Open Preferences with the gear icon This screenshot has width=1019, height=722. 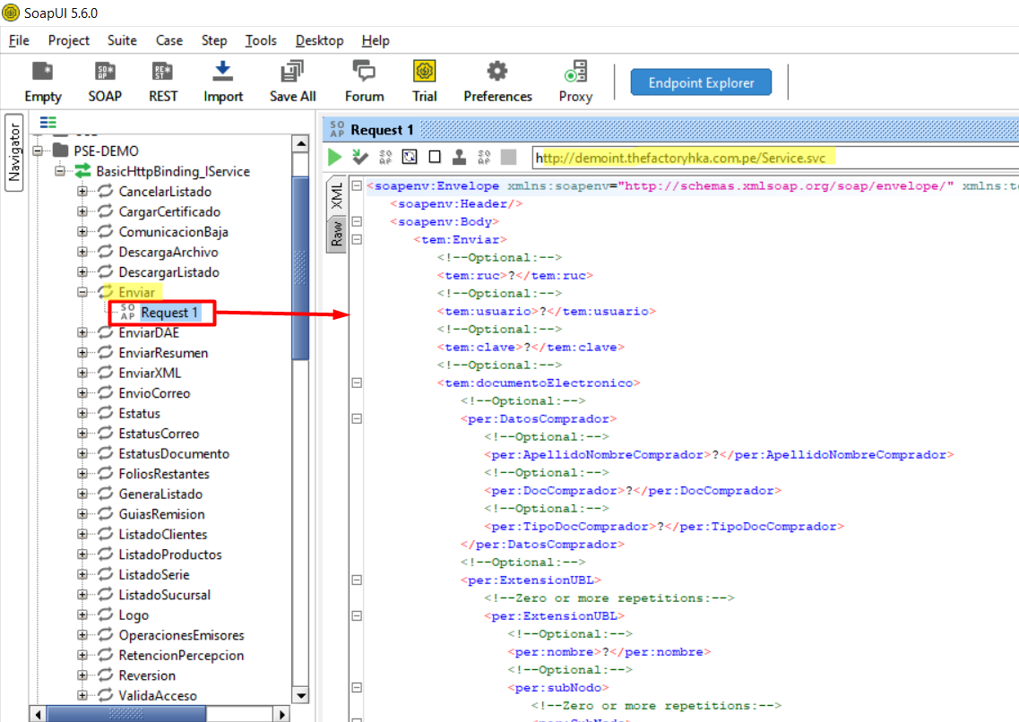(497, 71)
